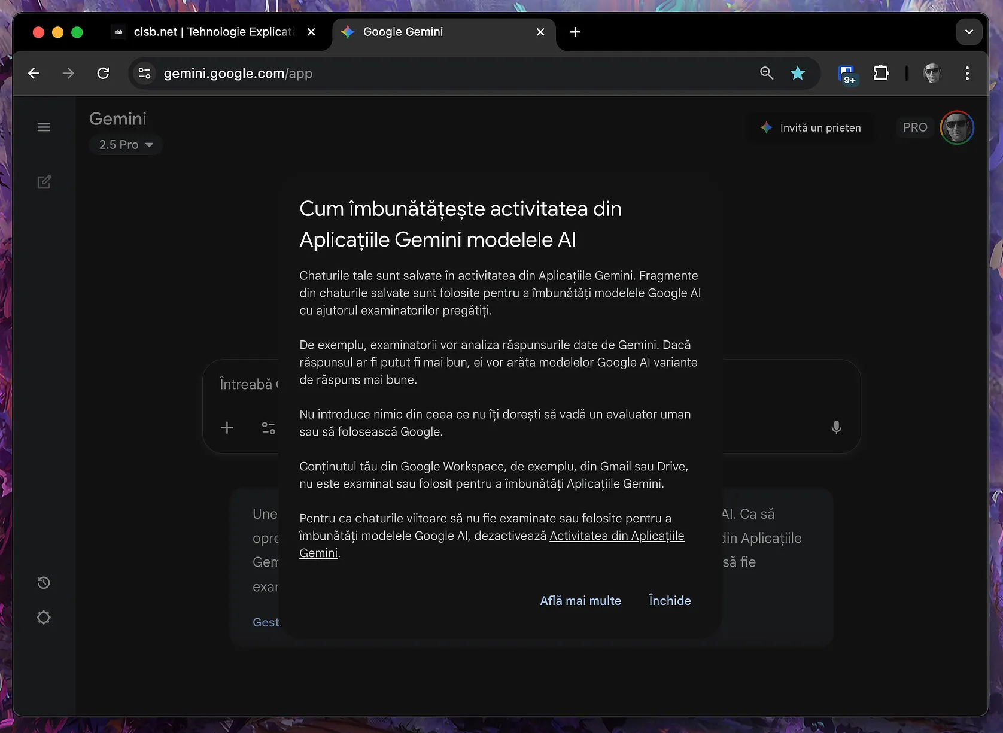Image resolution: width=1003 pixels, height=733 pixels.
Task: Open the tools icon in prompt box
Action: tap(269, 428)
